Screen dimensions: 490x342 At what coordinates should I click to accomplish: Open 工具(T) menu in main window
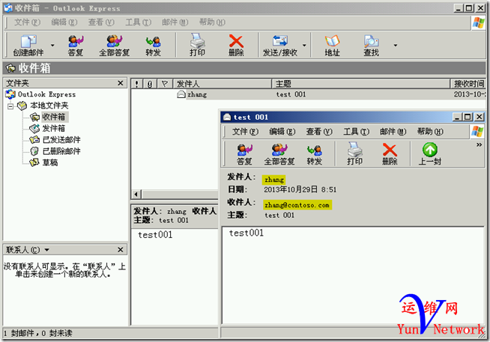[x=138, y=22]
